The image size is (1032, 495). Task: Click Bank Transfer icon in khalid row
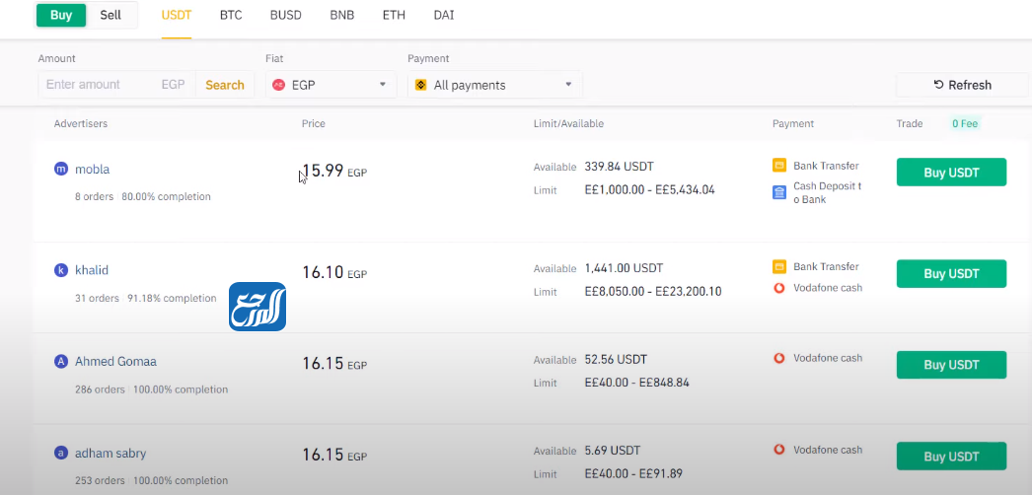(x=779, y=267)
